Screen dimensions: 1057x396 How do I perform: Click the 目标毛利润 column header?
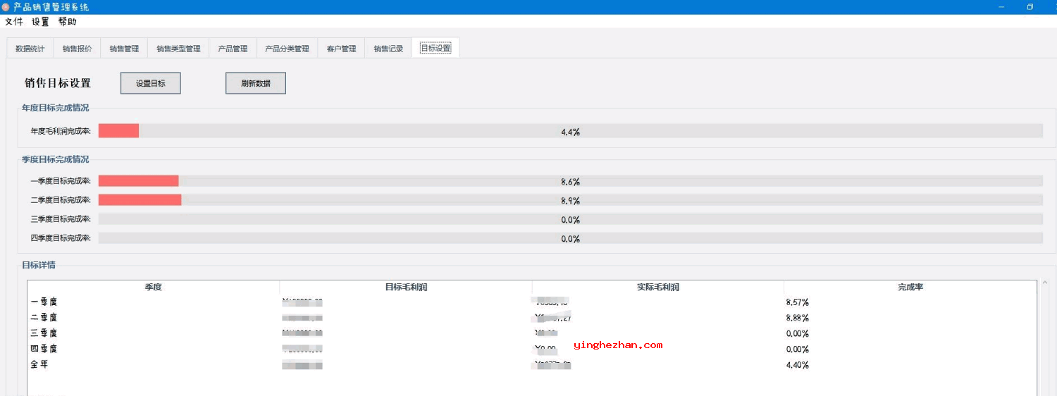(406, 287)
